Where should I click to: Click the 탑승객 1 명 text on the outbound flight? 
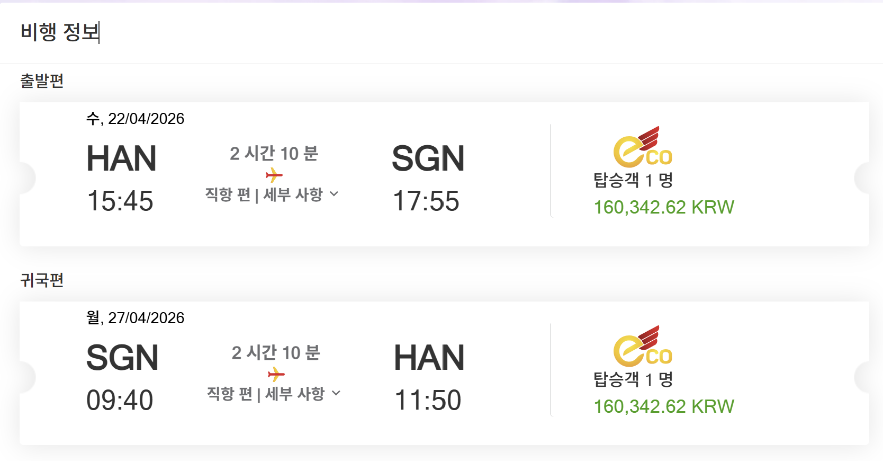[x=633, y=180]
